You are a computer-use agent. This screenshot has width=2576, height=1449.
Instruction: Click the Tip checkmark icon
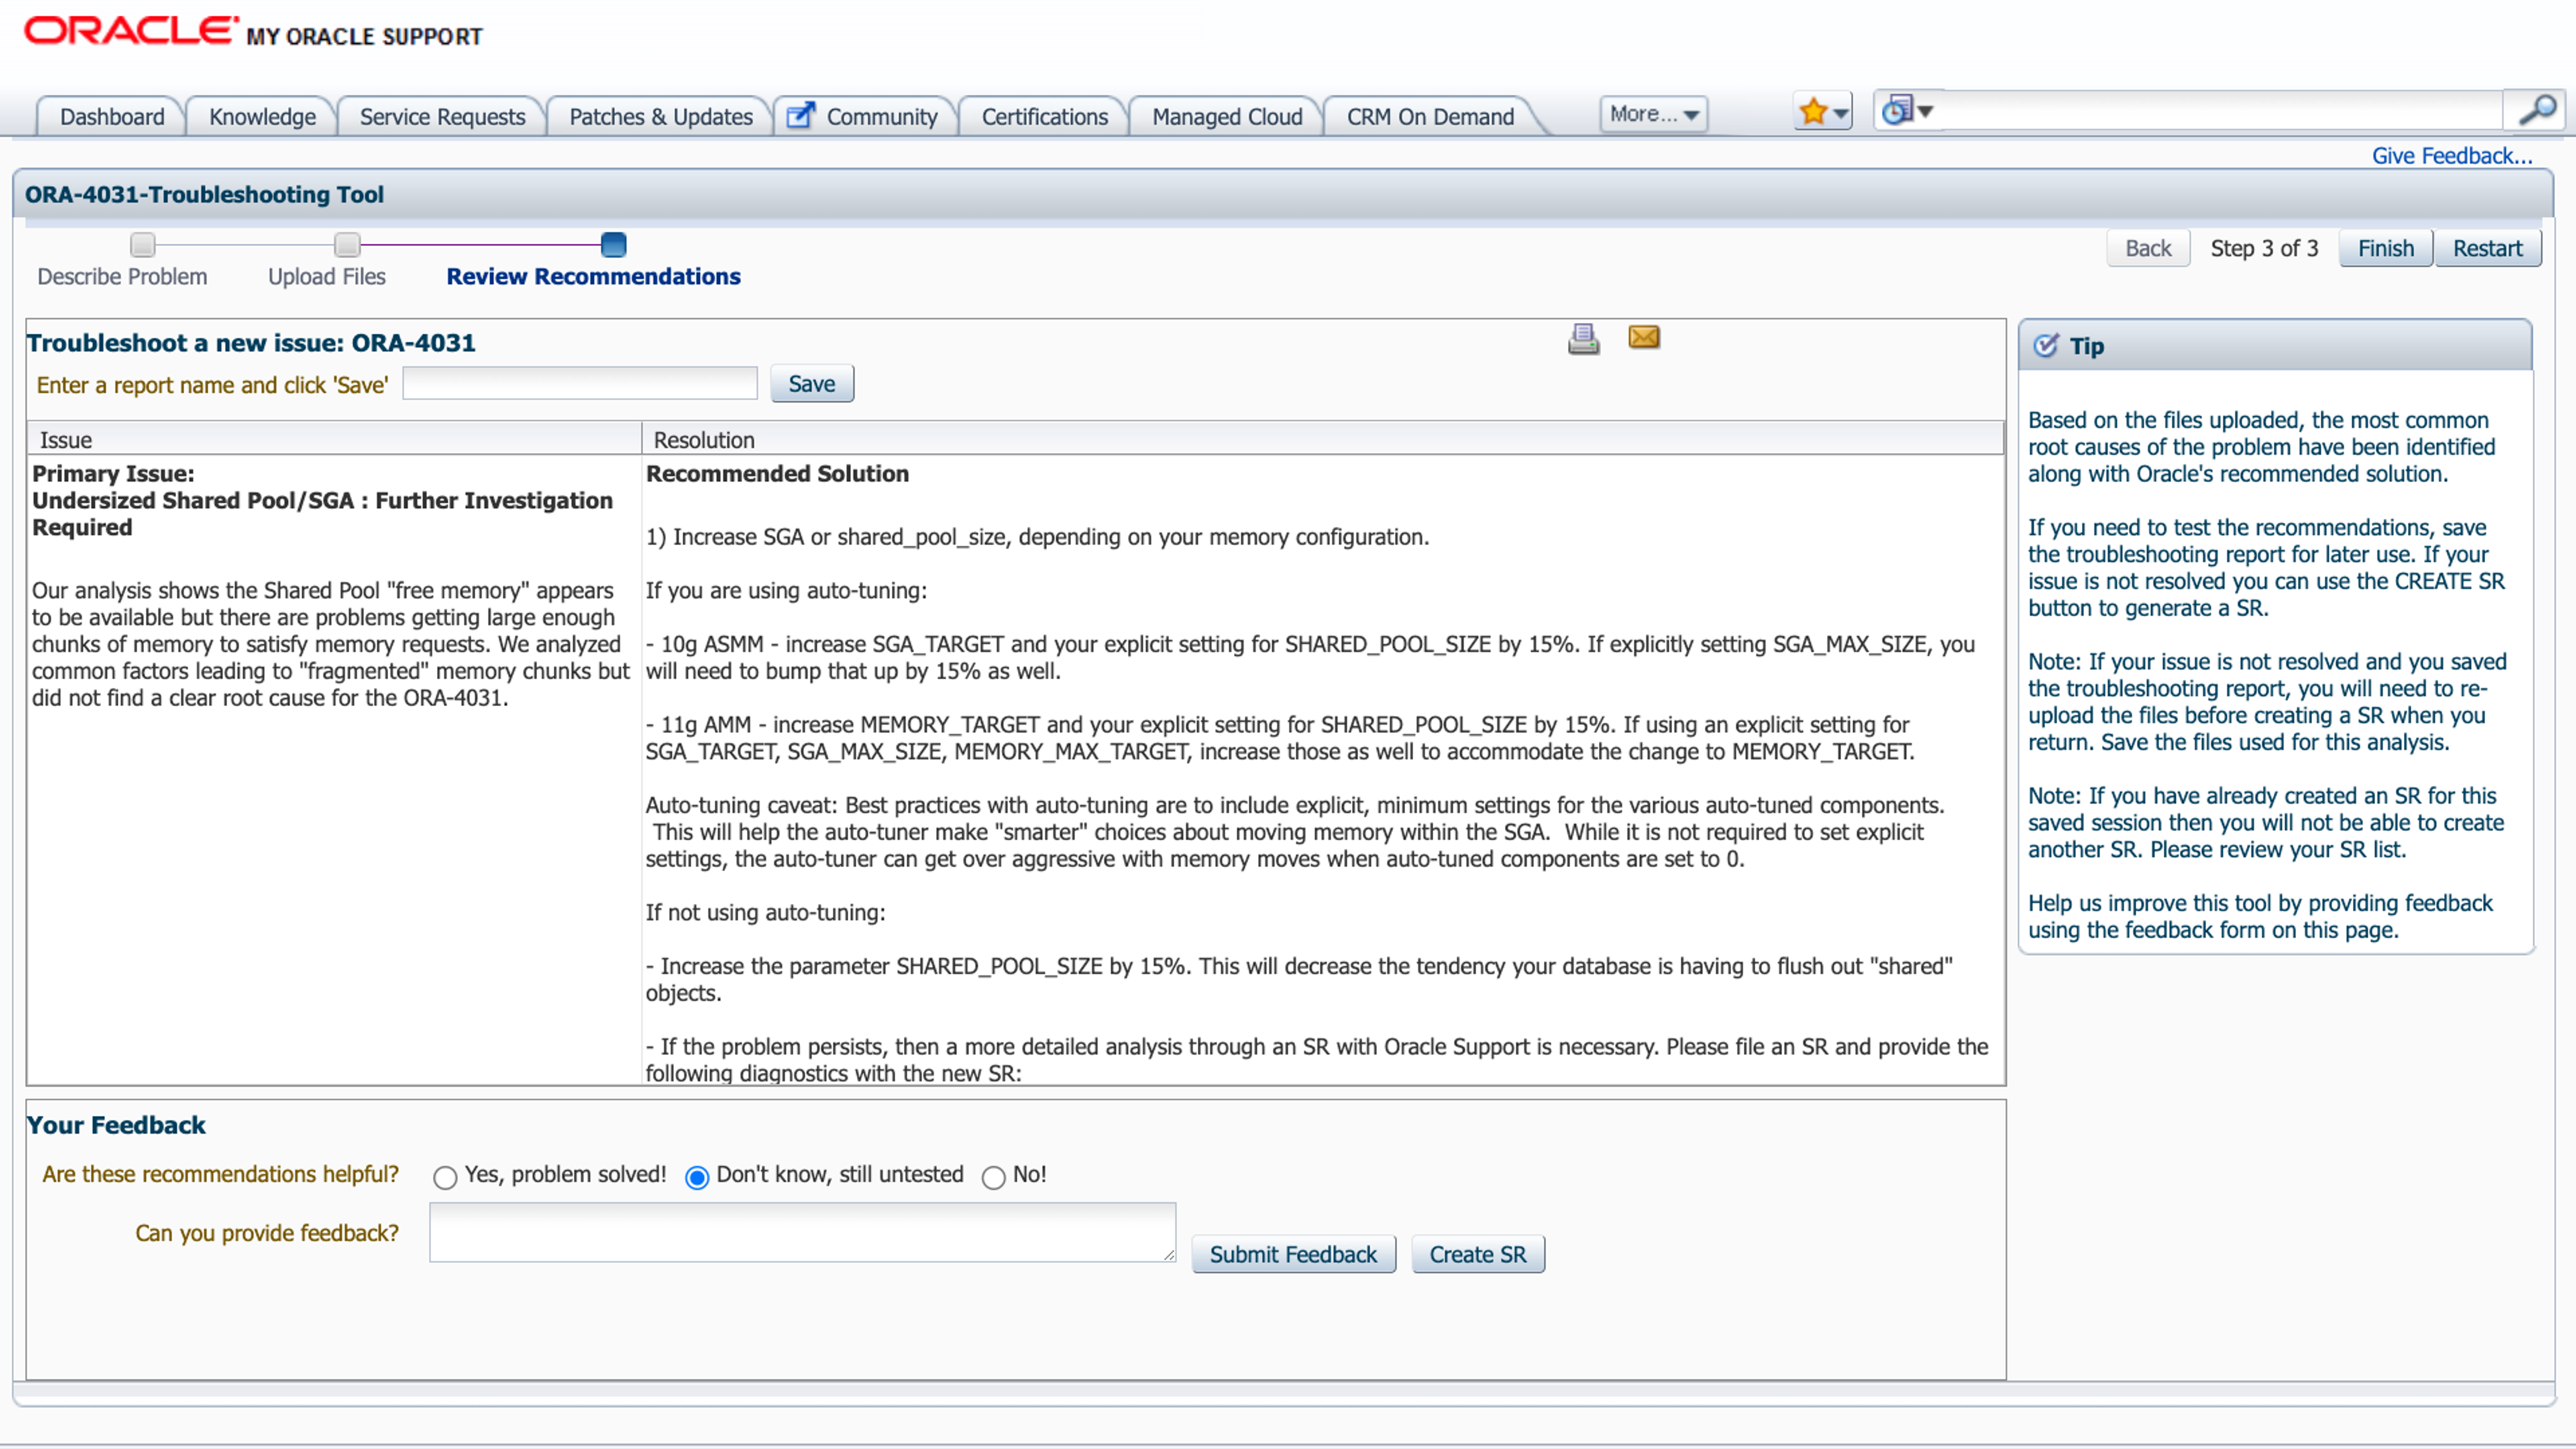coord(2046,345)
